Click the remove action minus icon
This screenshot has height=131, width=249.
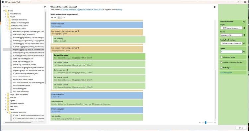tap(55, 18)
